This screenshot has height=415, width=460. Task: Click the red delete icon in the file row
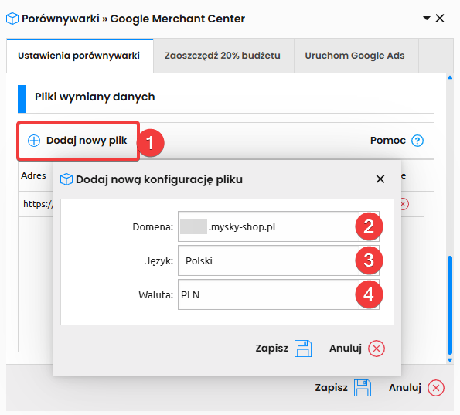tap(404, 204)
